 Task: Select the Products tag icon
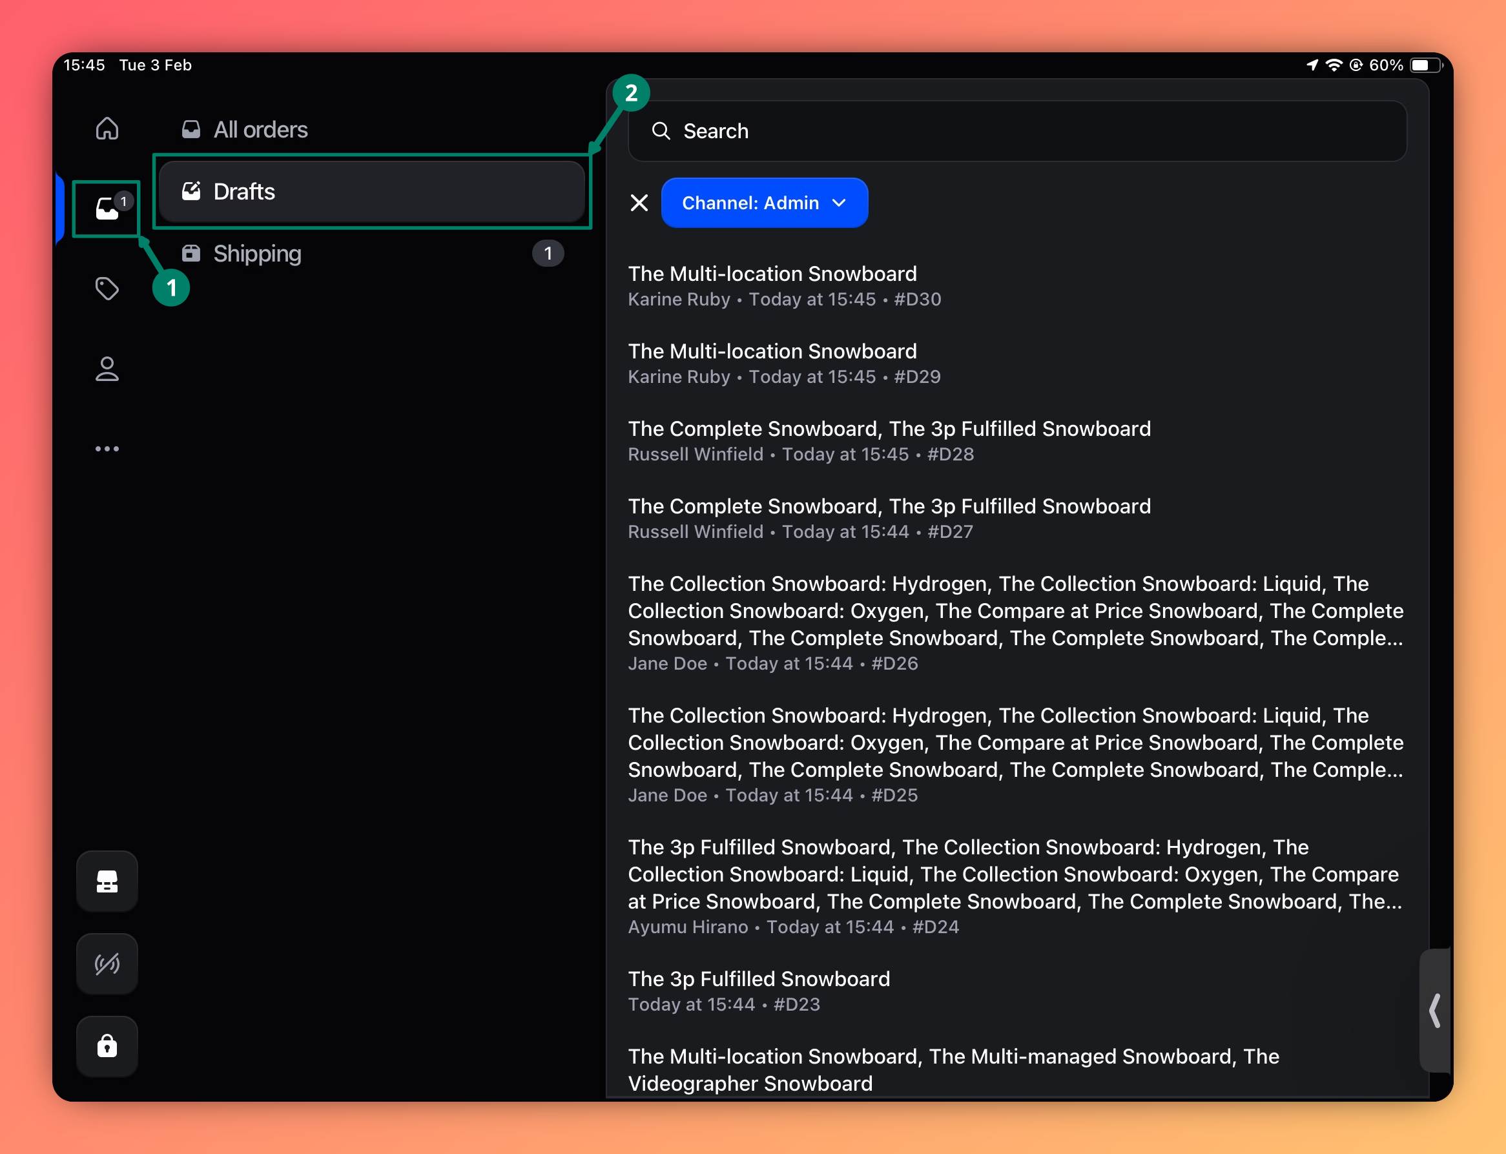(107, 289)
